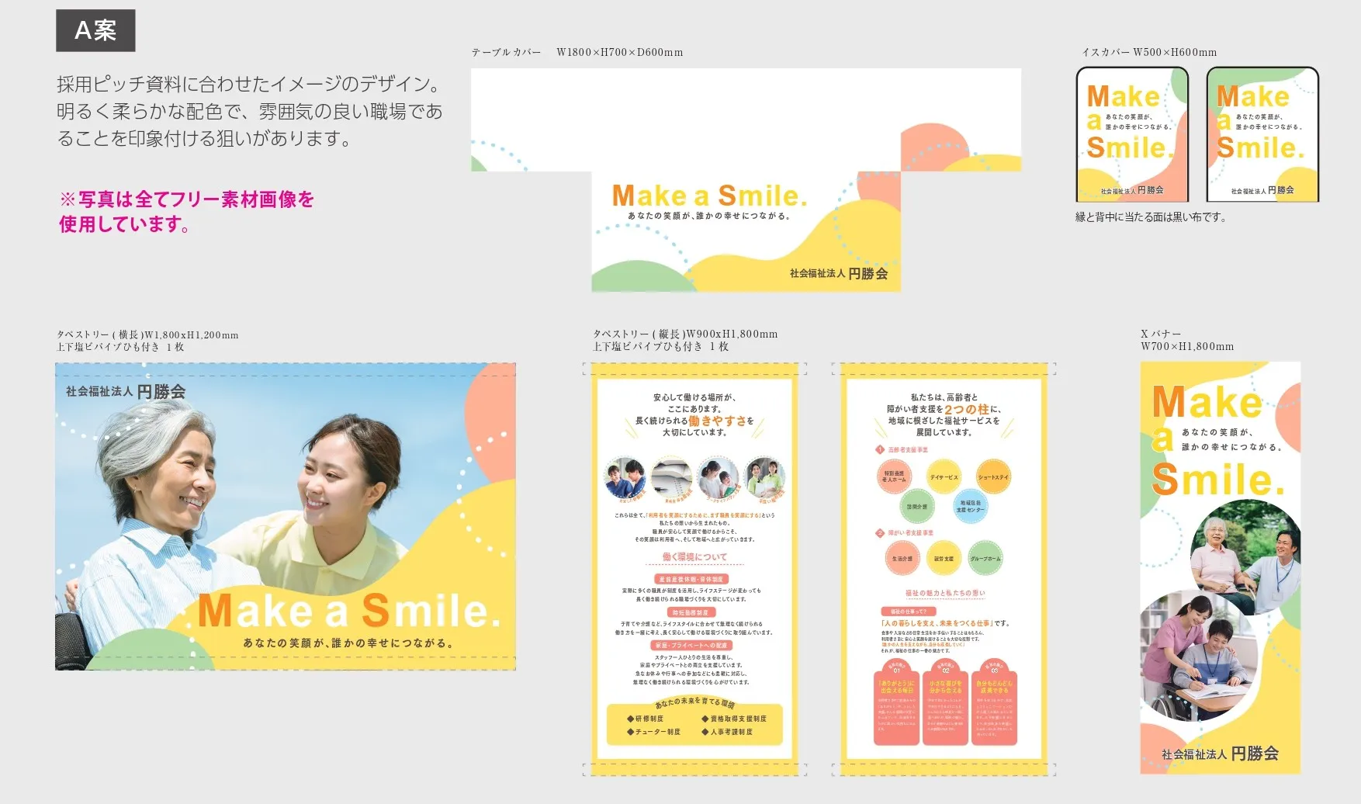Click the yellow デイサービス circle
The width and height of the screenshot is (1361, 804).
click(x=944, y=477)
